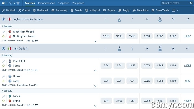Click the Lecce team crest

tap(10, 96)
